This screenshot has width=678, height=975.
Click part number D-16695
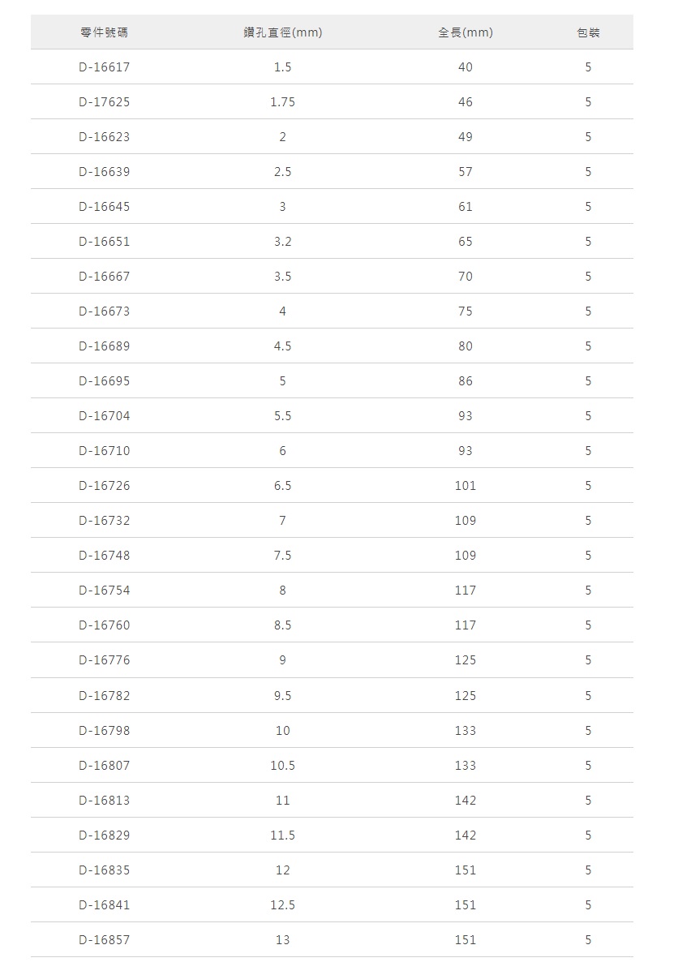[x=104, y=381]
